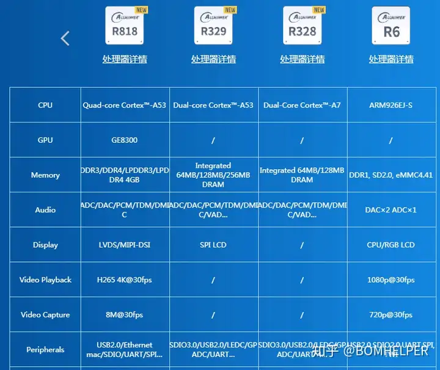Select the CPU/RGB LCD cell
Screen dimensions: 440x370
[391, 245]
